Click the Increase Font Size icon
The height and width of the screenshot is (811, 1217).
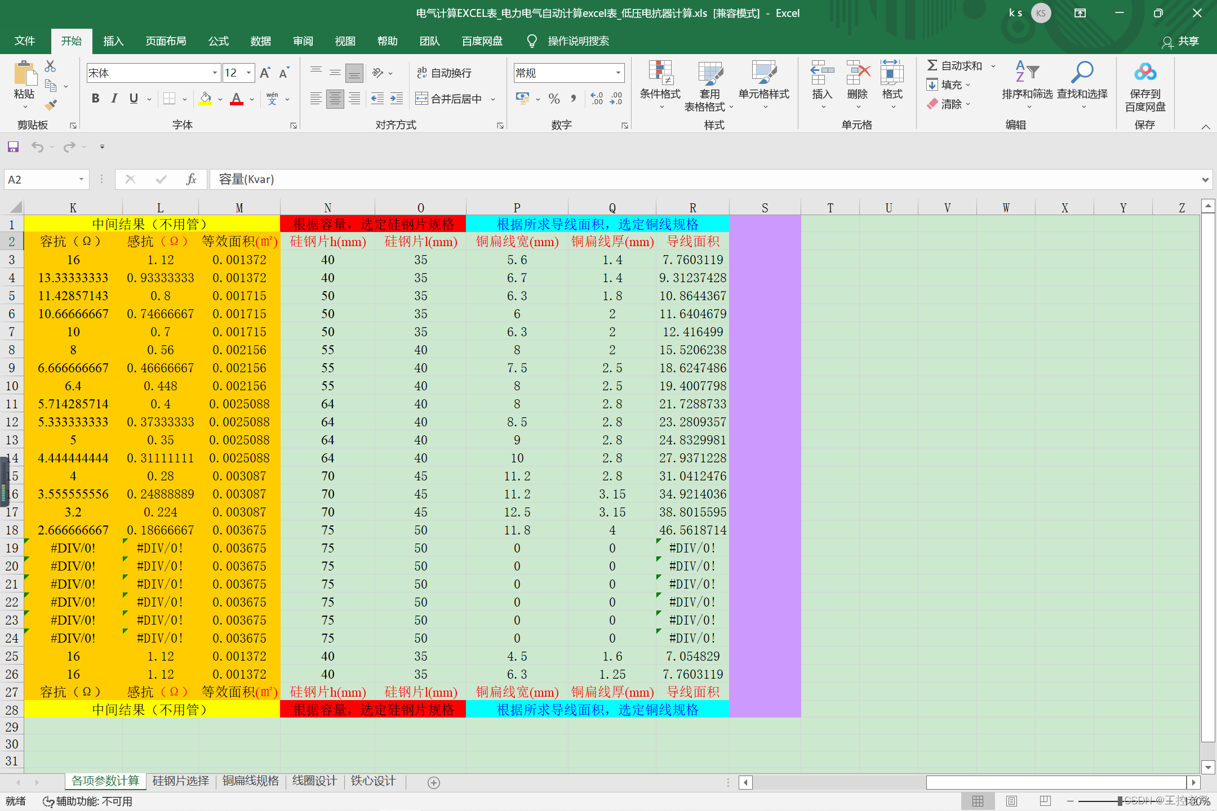[265, 73]
